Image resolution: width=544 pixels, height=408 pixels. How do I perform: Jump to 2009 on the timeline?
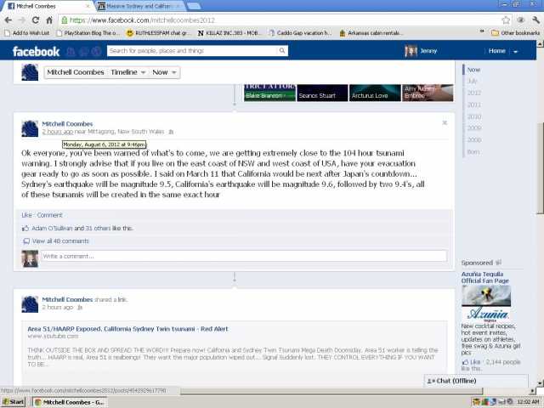(x=474, y=128)
